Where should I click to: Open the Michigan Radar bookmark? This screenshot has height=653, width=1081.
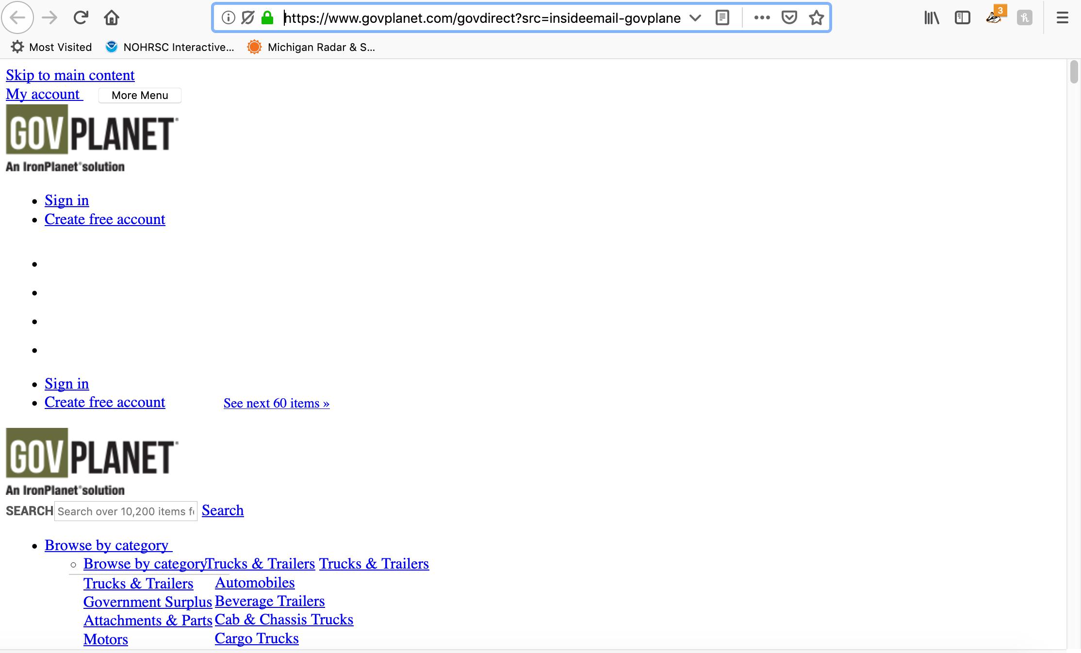(x=311, y=47)
